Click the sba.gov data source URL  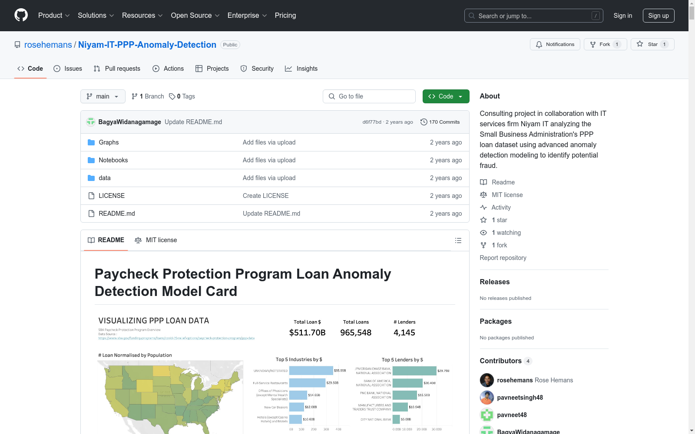point(176,338)
